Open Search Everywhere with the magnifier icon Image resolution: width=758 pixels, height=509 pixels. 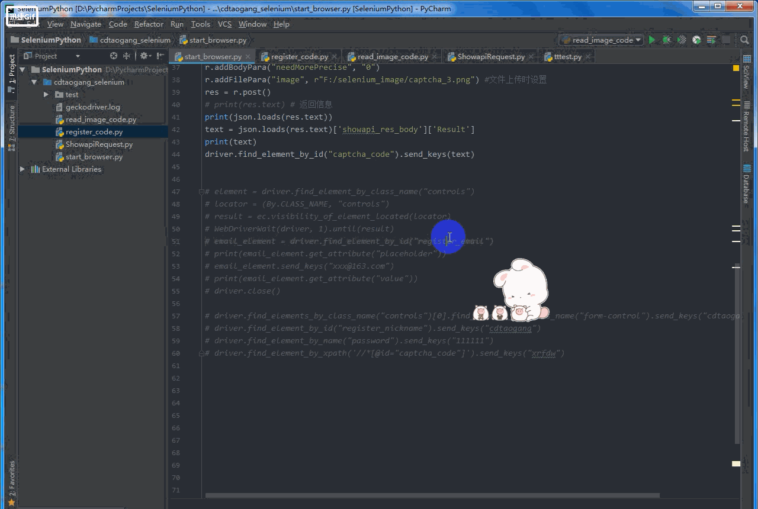click(744, 40)
